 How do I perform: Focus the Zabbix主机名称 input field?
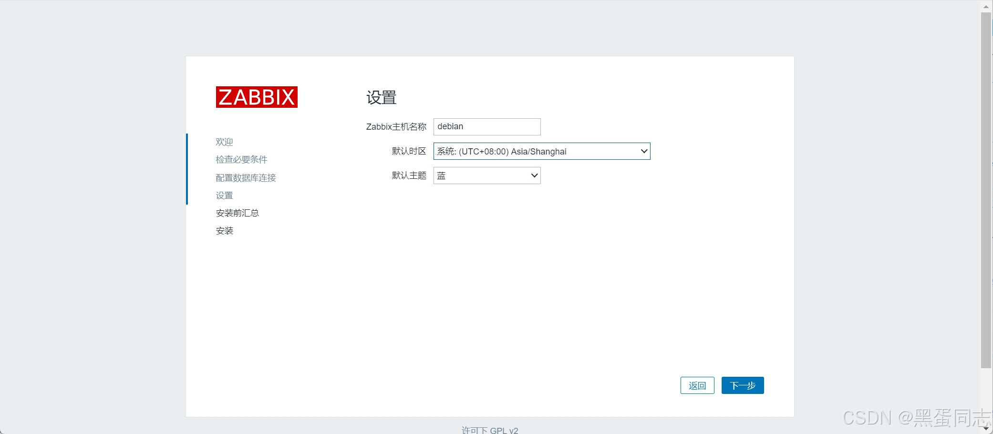click(x=487, y=127)
